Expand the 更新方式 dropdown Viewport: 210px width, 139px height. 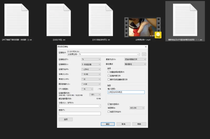135,59
